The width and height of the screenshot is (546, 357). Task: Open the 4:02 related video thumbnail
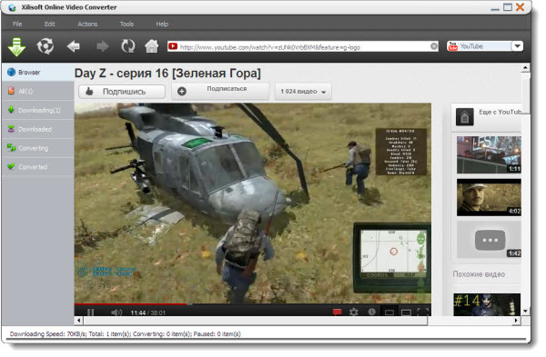pyautogui.click(x=489, y=197)
